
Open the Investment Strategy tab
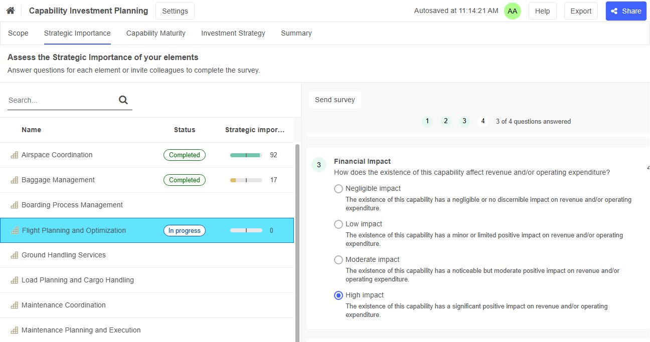[233, 33]
